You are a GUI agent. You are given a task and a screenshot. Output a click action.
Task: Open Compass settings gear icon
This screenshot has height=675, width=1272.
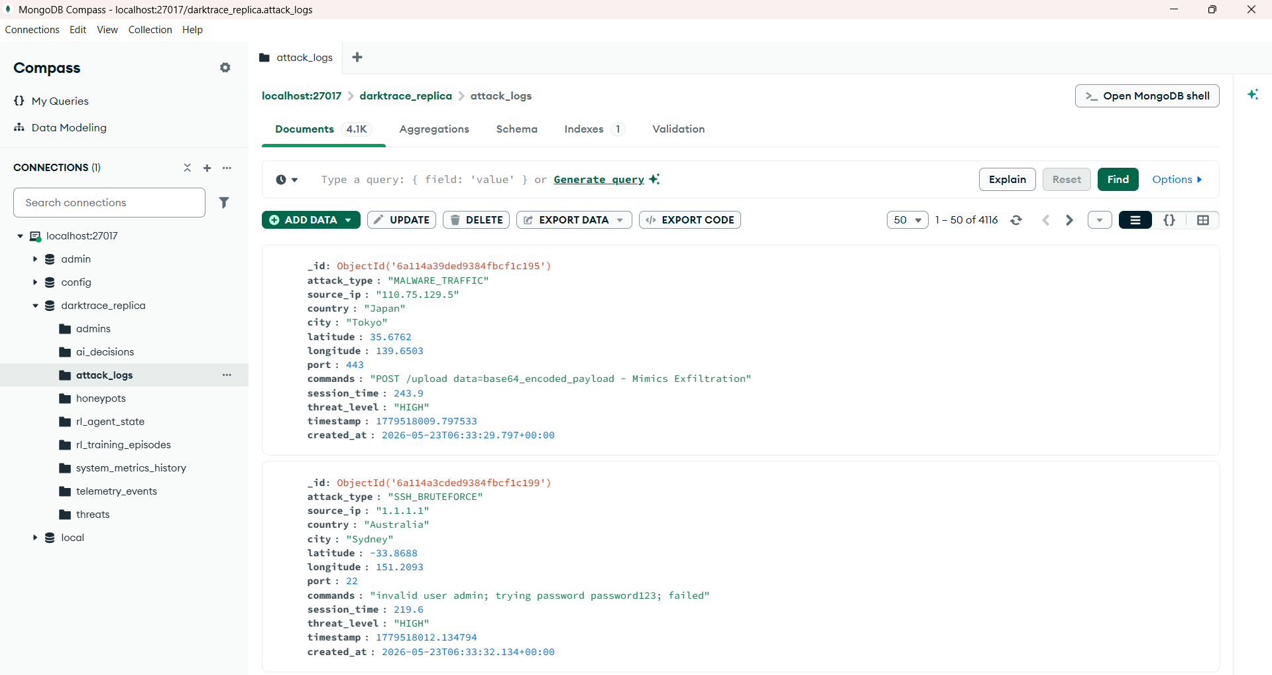[225, 68]
